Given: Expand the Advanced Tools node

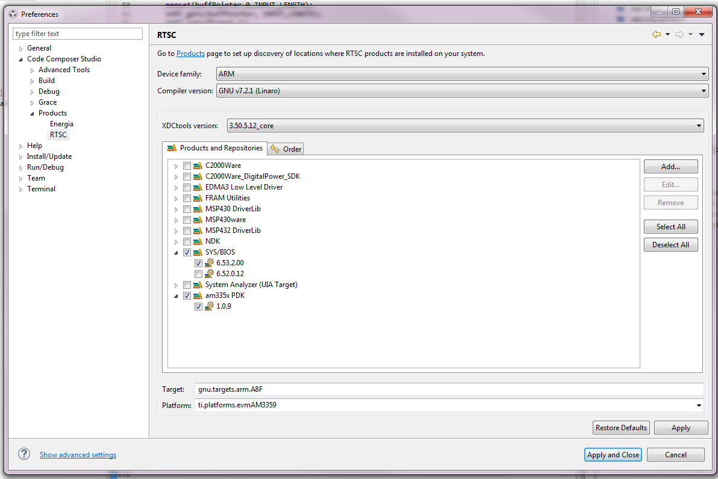Looking at the screenshot, I should 32,70.
